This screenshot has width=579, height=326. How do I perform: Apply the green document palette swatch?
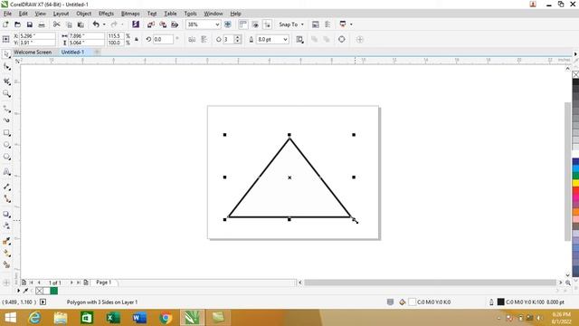[54, 291]
